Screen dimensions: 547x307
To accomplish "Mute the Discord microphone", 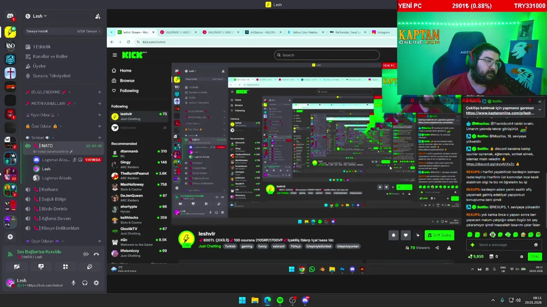I will 74,283.
